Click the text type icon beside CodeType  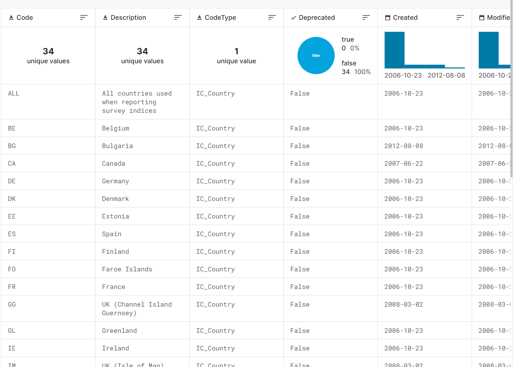199,18
